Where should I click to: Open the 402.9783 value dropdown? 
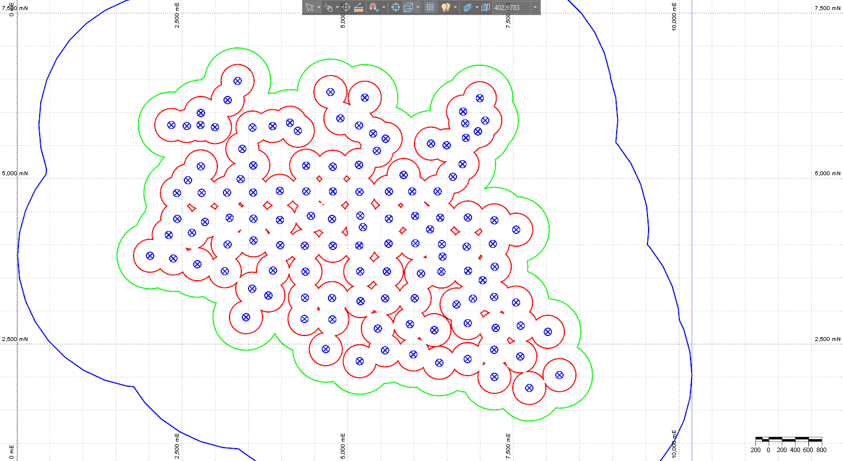coord(535,7)
